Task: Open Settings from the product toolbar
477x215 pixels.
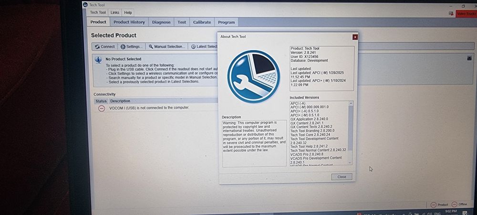Action: [x=132, y=47]
